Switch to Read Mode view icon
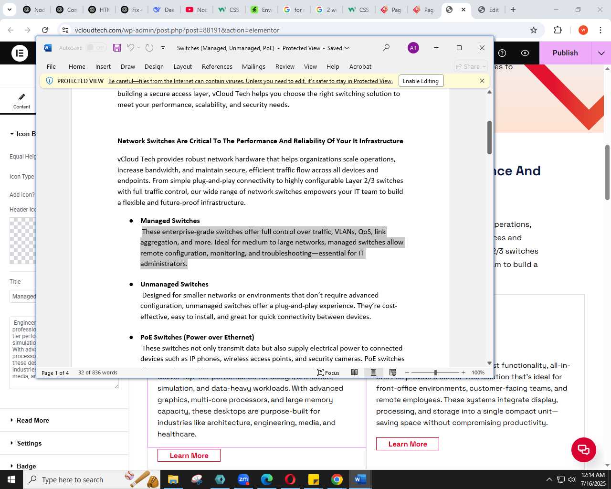 click(354, 372)
